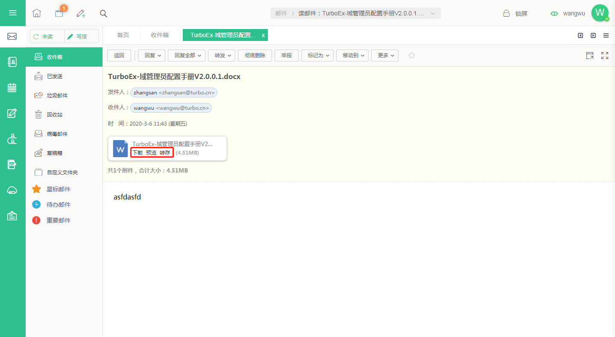Screen dimensions: 615x337
Task: Click the email body text asfdasfd
Action: [127, 197]
